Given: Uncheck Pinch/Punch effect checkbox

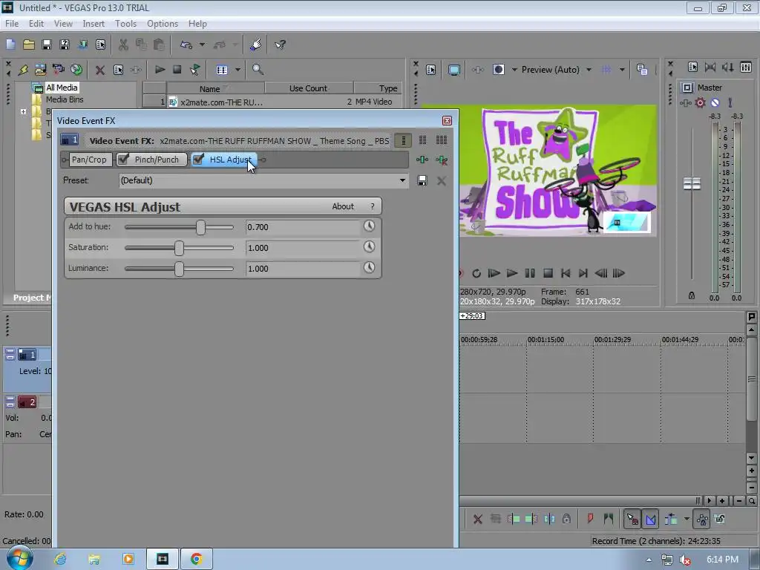Looking at the screenshot, I should click(124, 159).
